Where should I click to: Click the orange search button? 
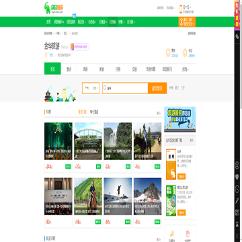point(157,88)
